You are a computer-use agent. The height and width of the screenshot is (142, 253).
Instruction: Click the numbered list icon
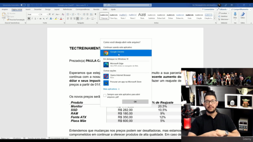point(73,14)
